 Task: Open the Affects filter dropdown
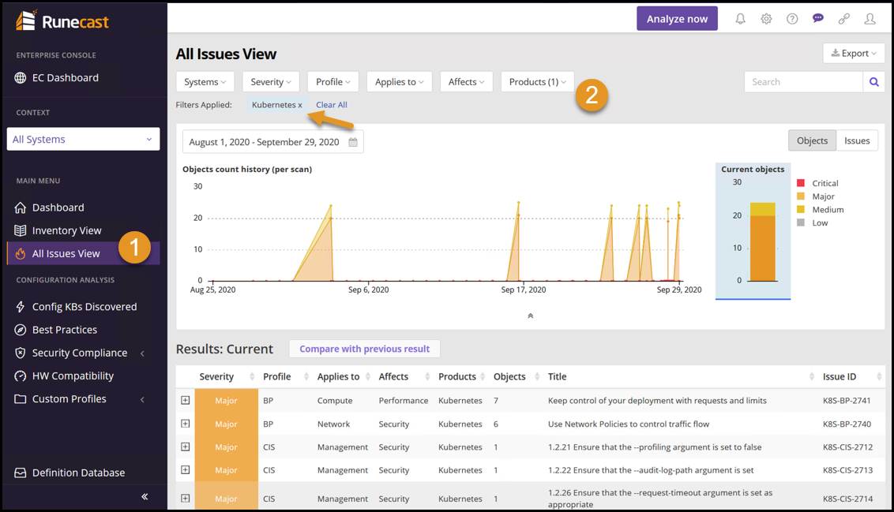click(x=466, y=82)
